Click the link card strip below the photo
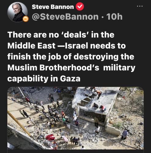 click(x=75, y=151)
